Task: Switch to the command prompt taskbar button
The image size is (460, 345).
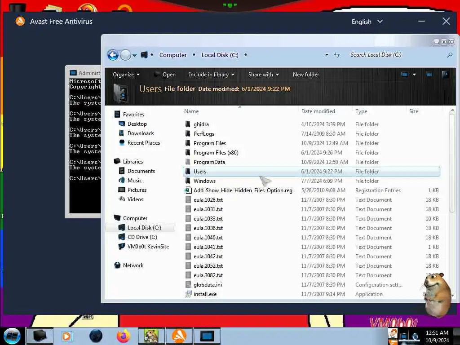Action: pyautogui.click(x=207, y=336)
